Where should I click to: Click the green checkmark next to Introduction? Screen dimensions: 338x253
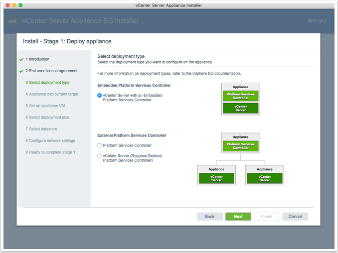click(x=21, y=59)
